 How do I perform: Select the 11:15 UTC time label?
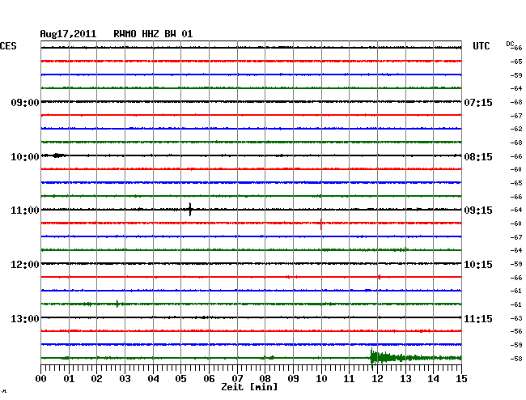coord(478,318)
